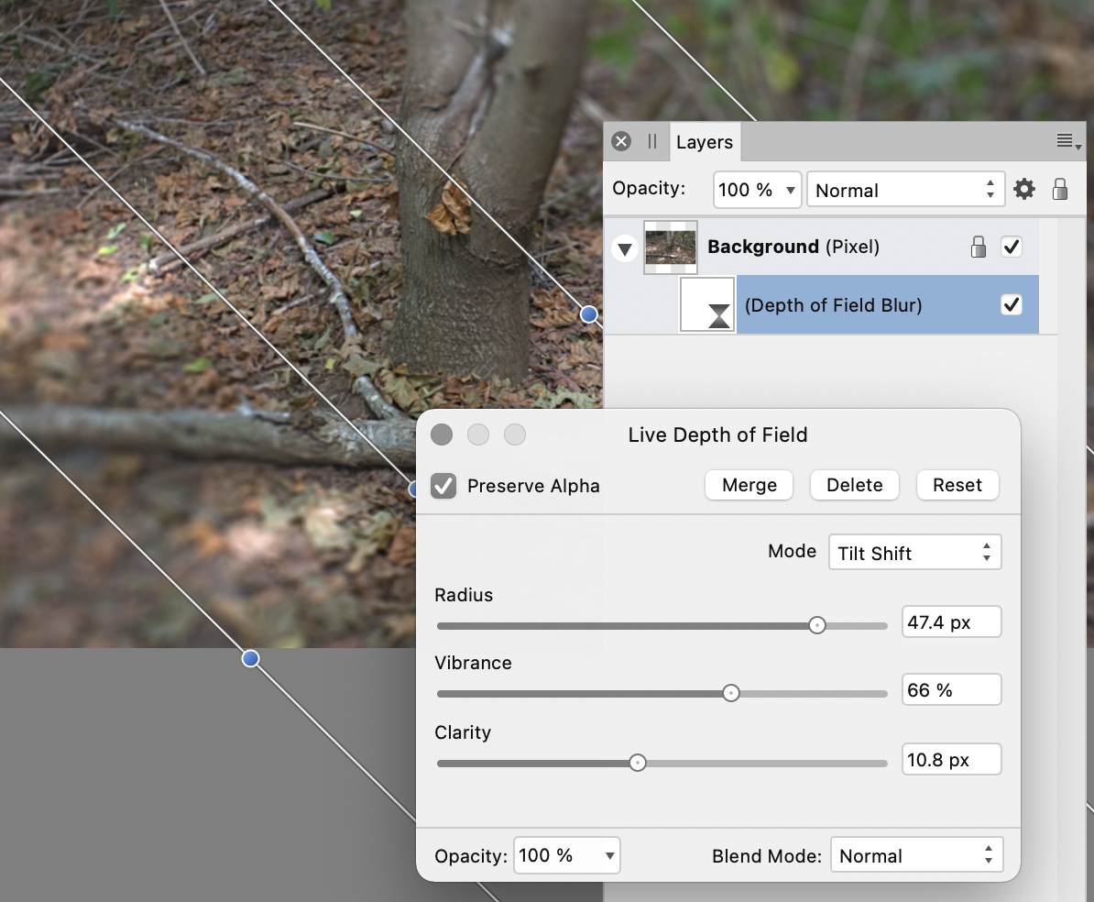Open the Layers panel hamburger menu
Viewport: 1094px width, 902px height.
1066,140
